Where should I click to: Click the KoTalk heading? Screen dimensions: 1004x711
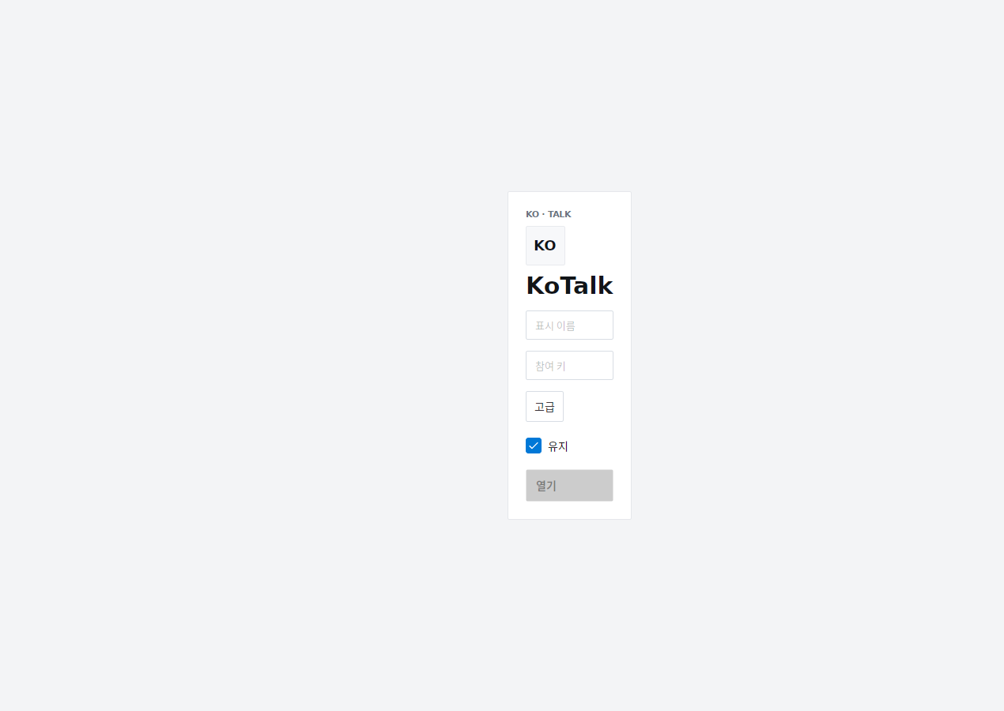(x=569, y=286)
